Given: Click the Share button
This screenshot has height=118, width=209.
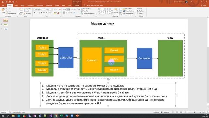Looking at the screenshot, I should (x=204, y=5).
